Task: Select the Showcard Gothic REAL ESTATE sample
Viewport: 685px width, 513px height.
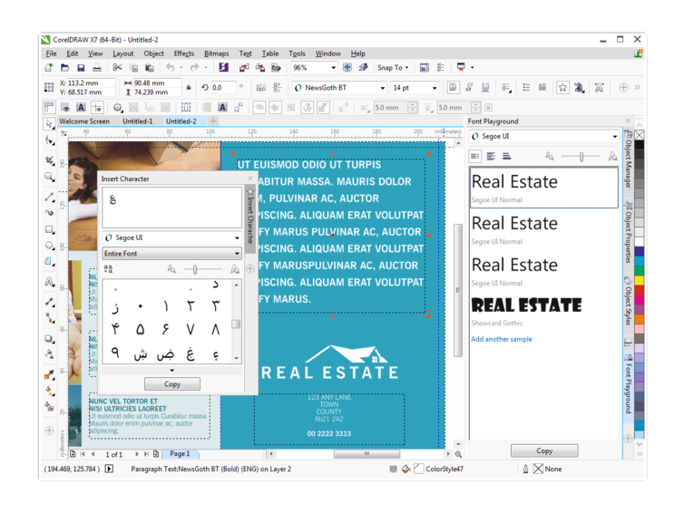Action: click(x=526, y=305)
